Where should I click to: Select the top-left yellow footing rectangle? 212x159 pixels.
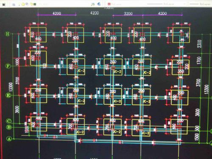pos(38,35)
